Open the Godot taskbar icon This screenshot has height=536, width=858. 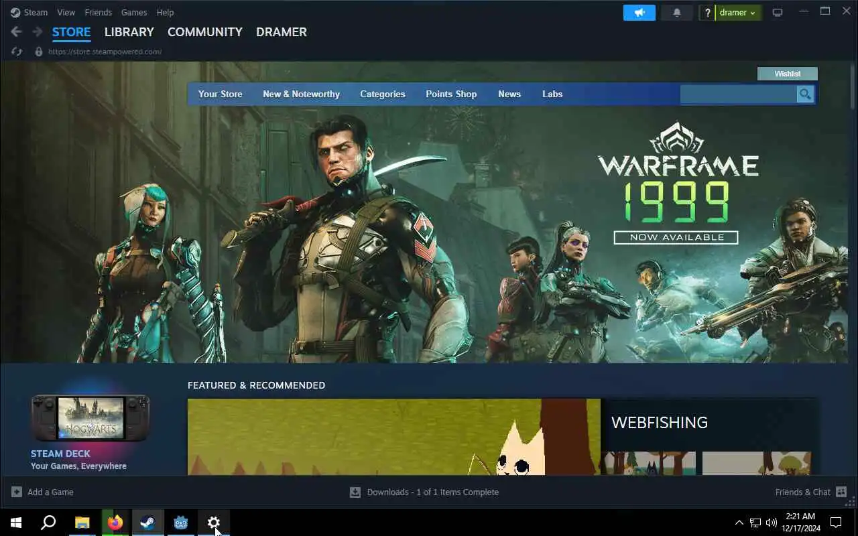[181, 523]
